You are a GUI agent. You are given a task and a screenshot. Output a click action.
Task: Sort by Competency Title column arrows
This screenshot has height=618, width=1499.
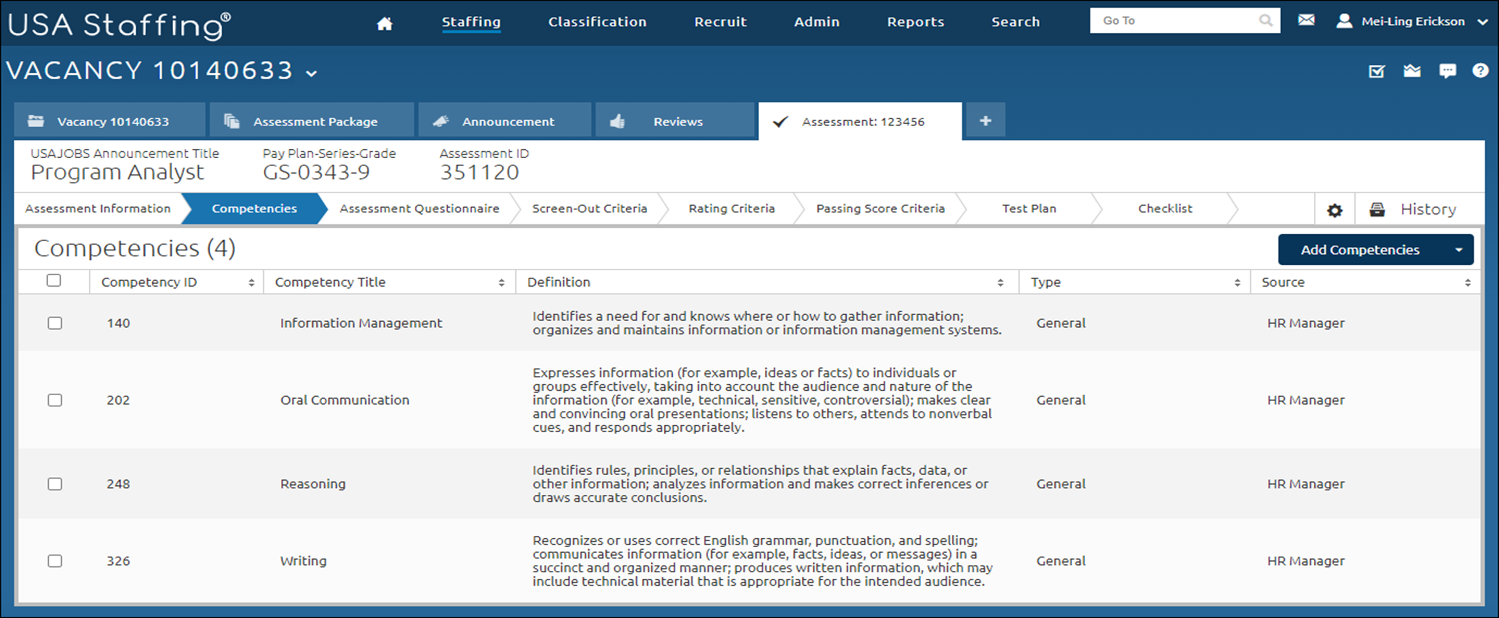coord(501,283)
